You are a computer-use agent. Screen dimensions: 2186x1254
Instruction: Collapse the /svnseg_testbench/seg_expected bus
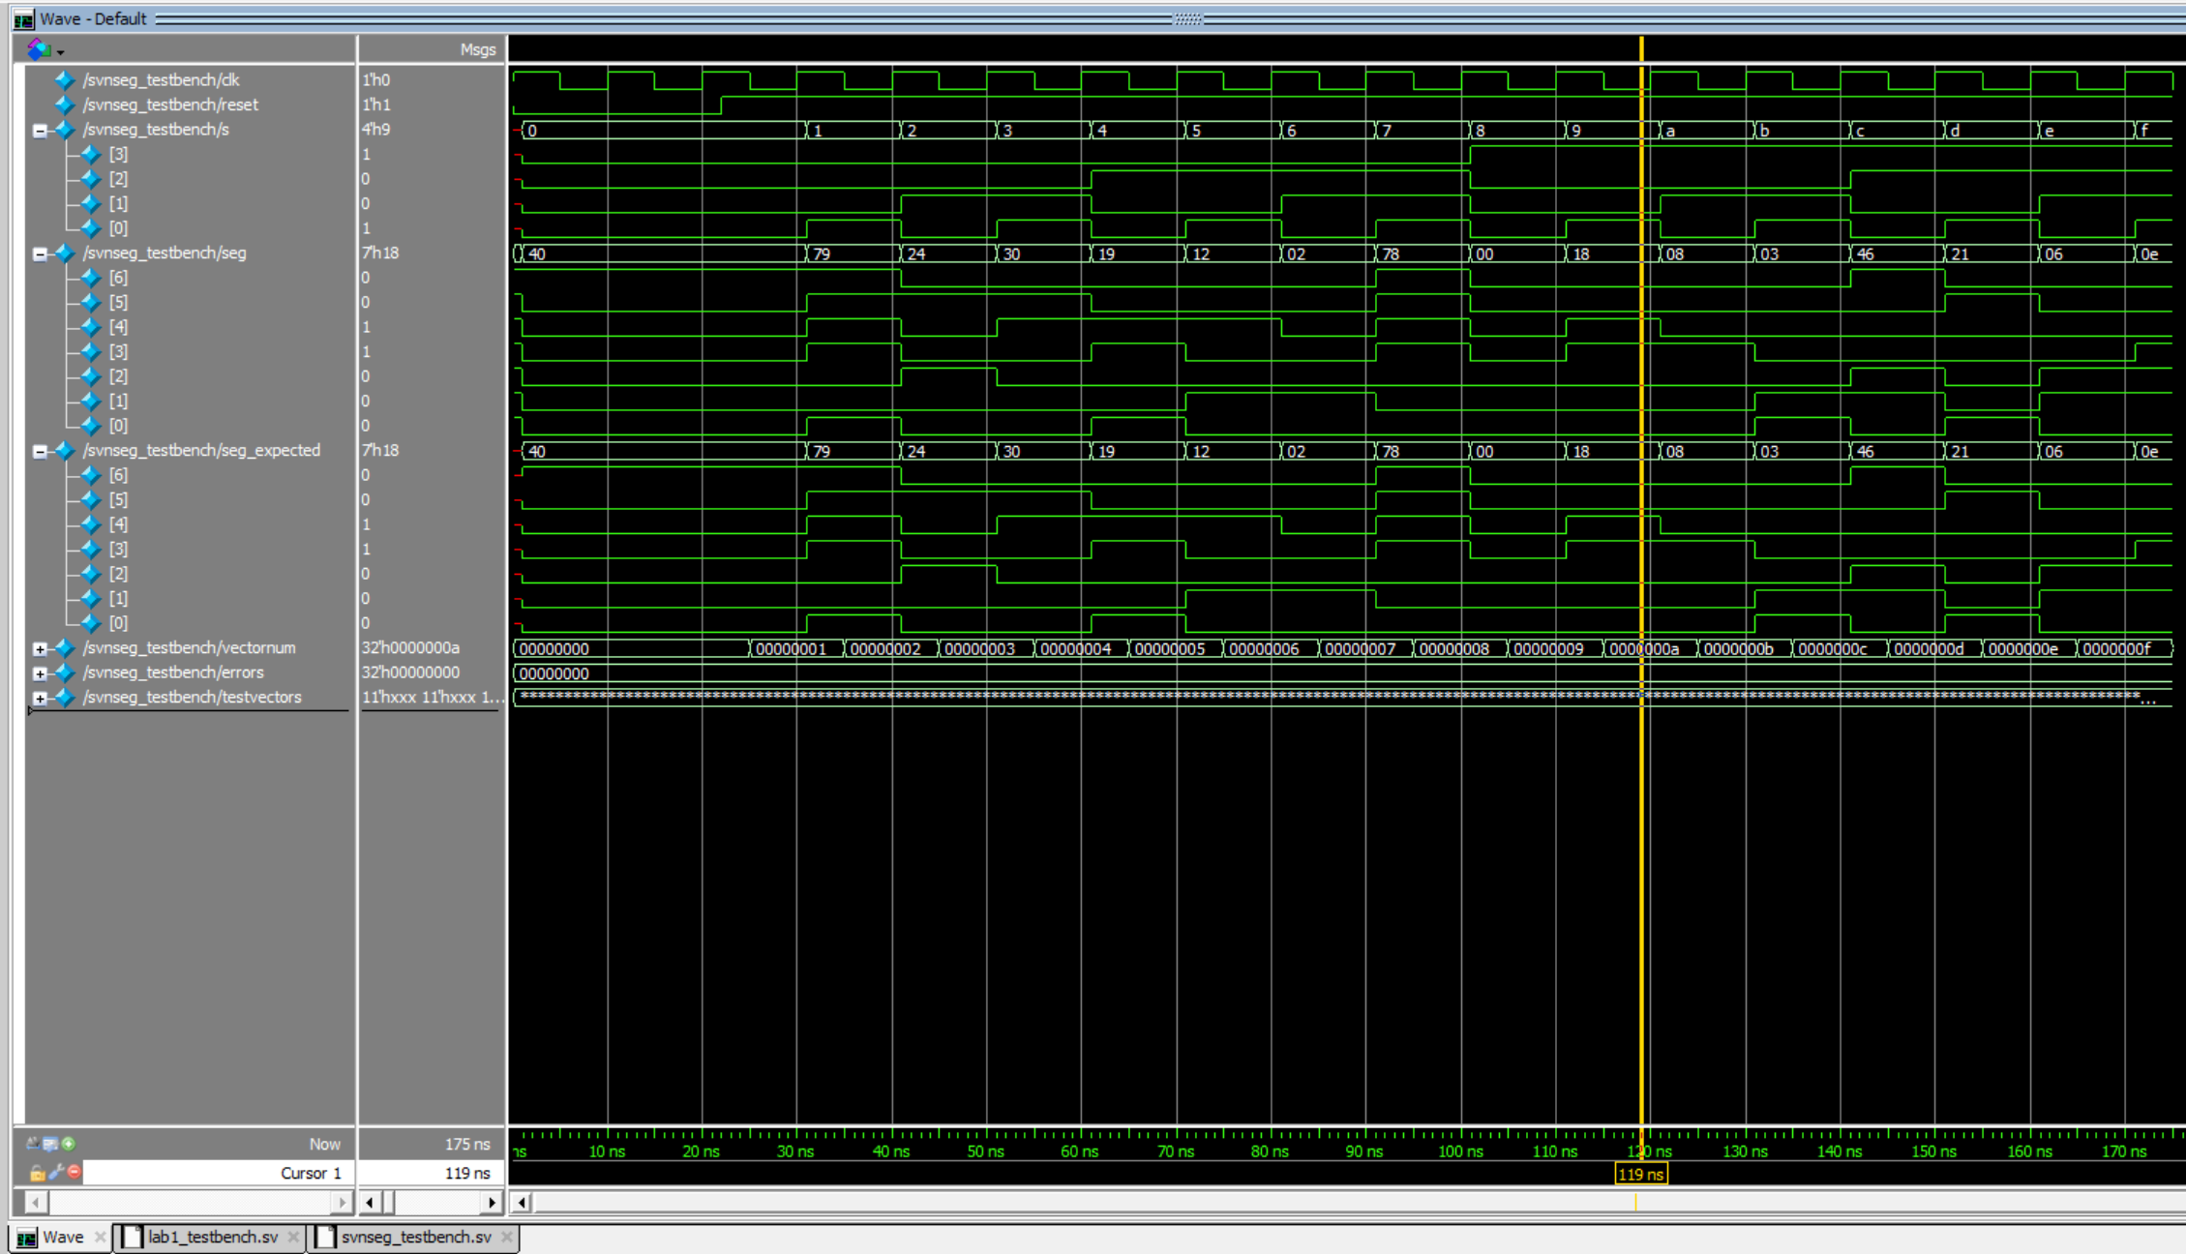[x=40, y=451]
